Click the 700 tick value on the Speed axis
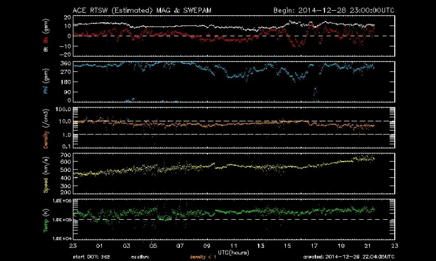 [65, 155]
